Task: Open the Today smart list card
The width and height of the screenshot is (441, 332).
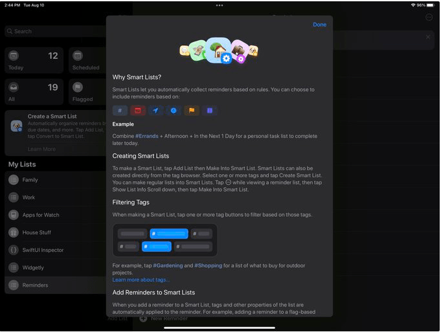Action: coord(34,61)
